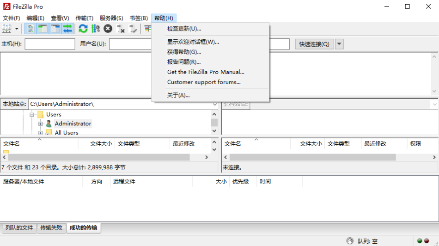
Task: Switch to 传输失败 tab
Action: tap(51, 228)
